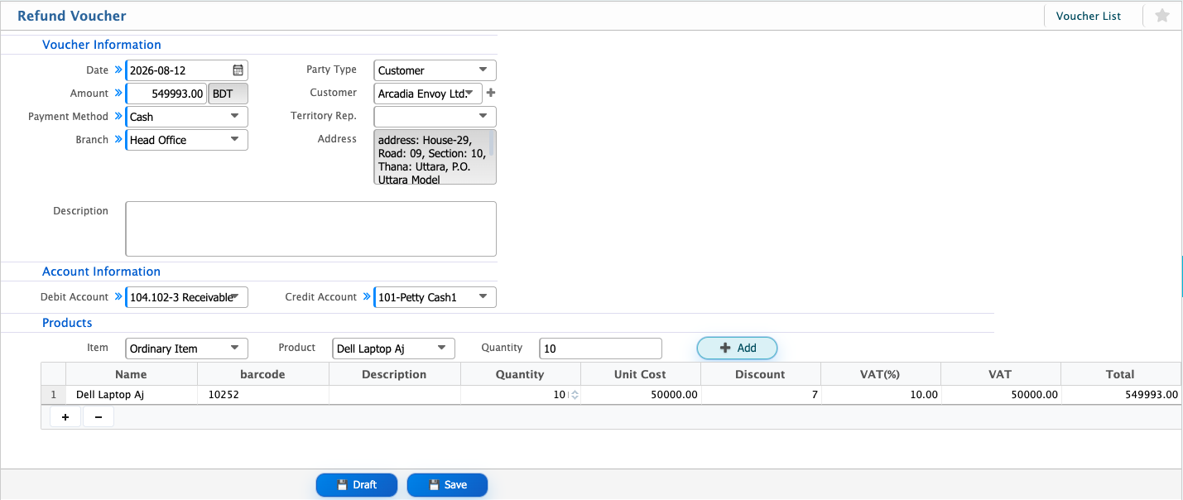The image size is (1183, 500).
Task: Focus the product Quantity input field
Action: [600, 349]
